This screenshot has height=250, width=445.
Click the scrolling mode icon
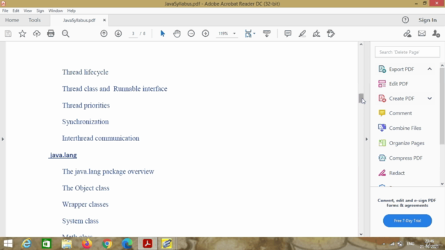[x=267, y=33]
